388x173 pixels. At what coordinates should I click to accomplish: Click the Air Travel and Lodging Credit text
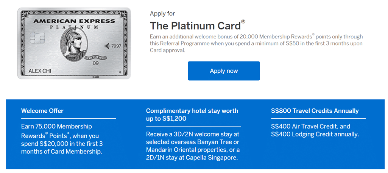click(315, 130)
